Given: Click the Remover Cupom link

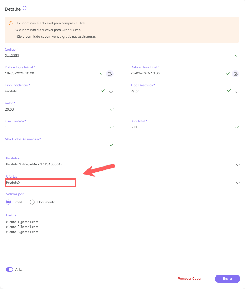Looking at the screenshot, I should pyautogui.click(x=190, y=279).
